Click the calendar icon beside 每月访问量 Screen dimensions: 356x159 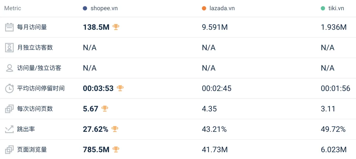click(x=9, y=27)
